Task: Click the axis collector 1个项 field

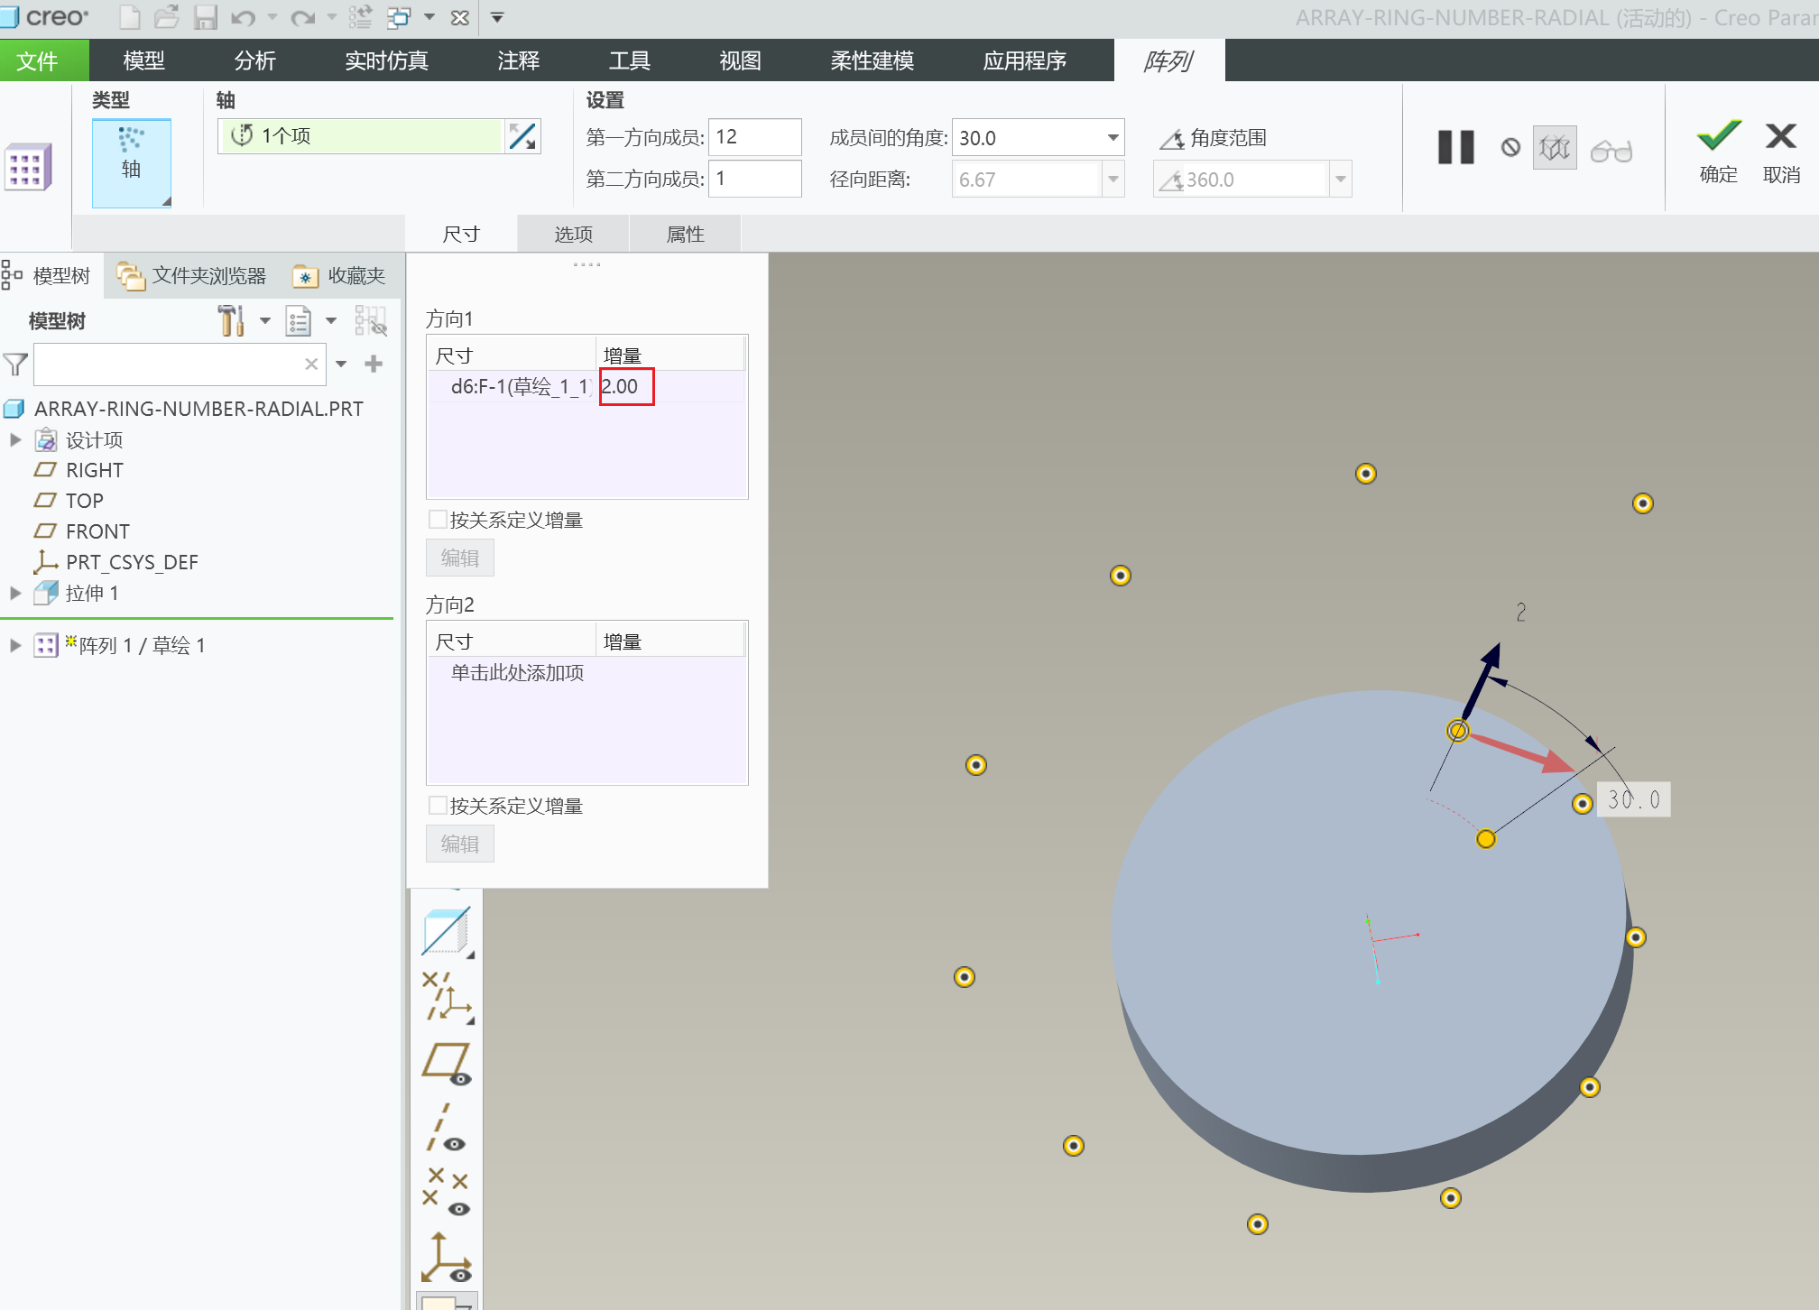Action: click(x=360, y=136)
